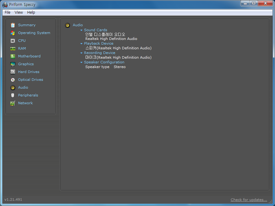The image size is (275, 206).
Task: Click the Recording Device heading
Action: pyautogui.click(x=100, y=53)
